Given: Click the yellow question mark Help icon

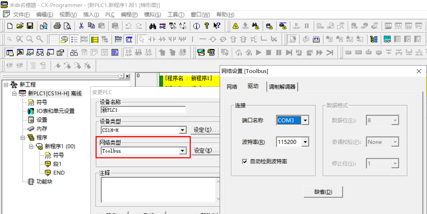Looking at the screenshot, I should pos(207,26).
